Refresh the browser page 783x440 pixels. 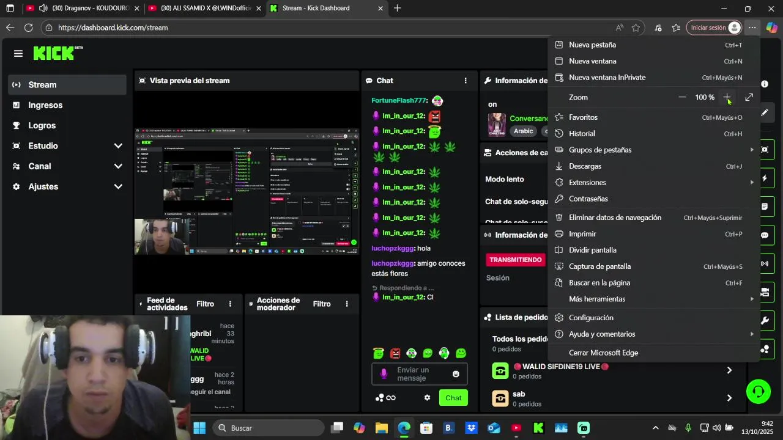pyautogui.click(x=28, y=28)
